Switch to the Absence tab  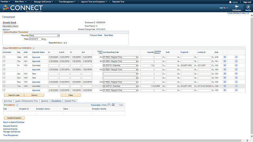45,101
